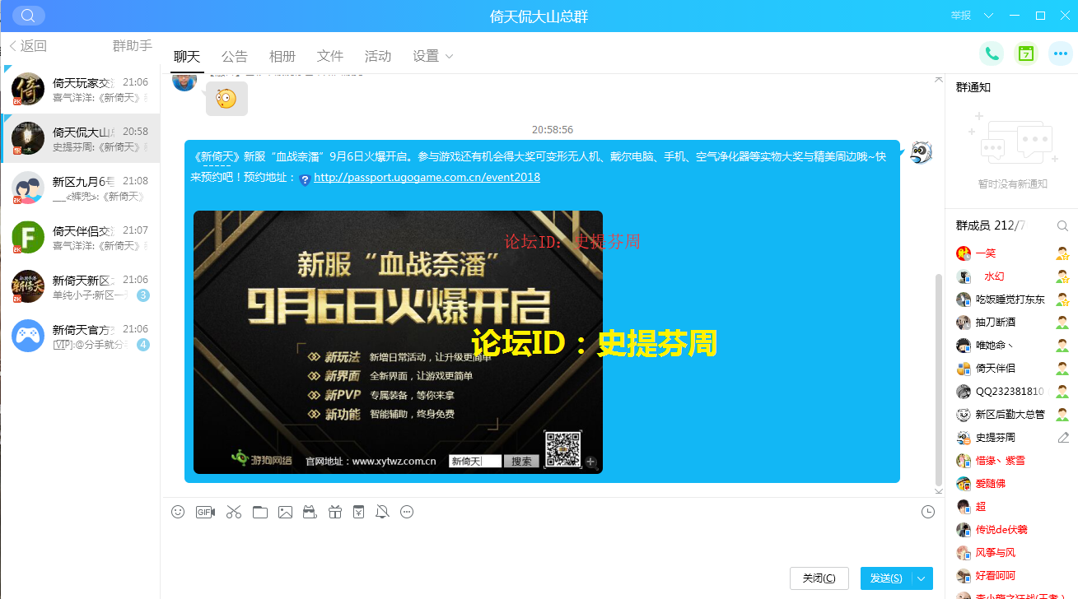Open the GIF recorder tool
Image resolution: width=1078 pixels, height=599 pixels.
pyautogui.click(x=205, y=512)
